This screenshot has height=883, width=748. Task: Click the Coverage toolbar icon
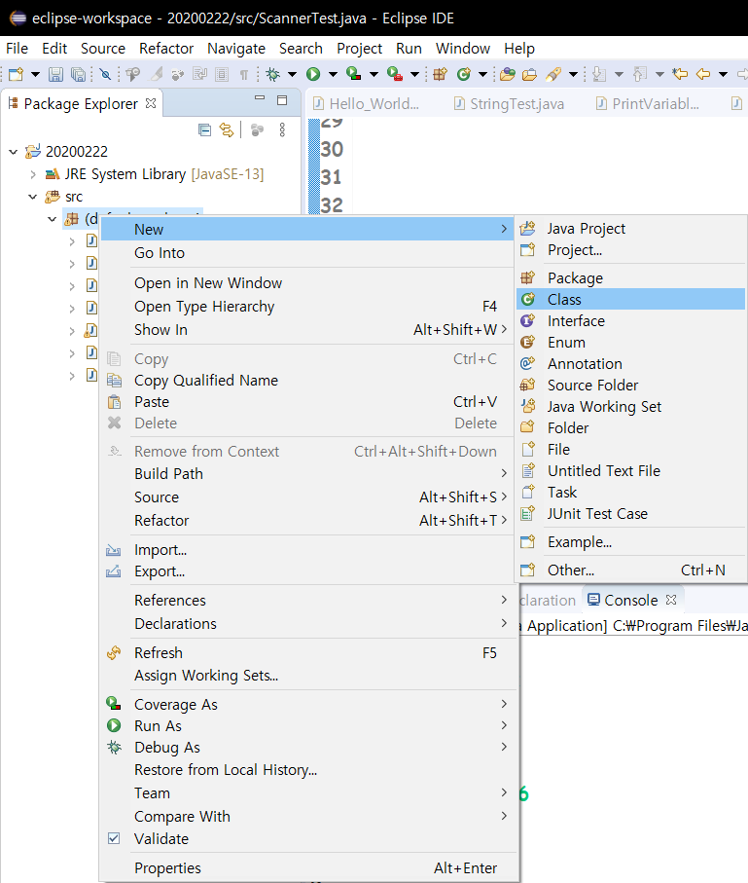point(353,74)
